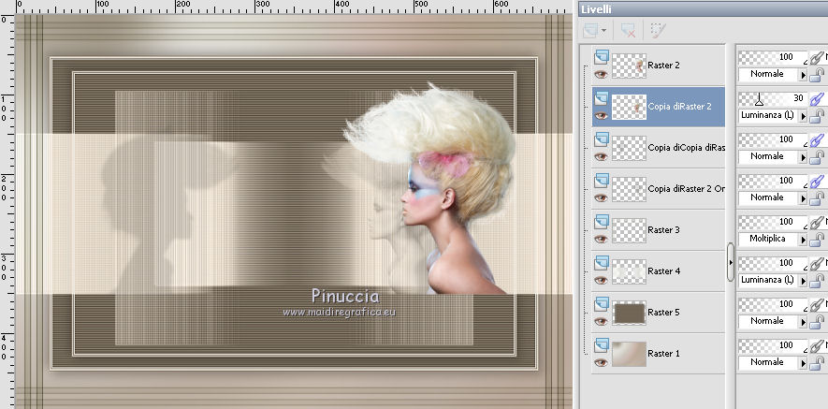Click the layer type icon of Copia diRaster 2 Or

601,181
